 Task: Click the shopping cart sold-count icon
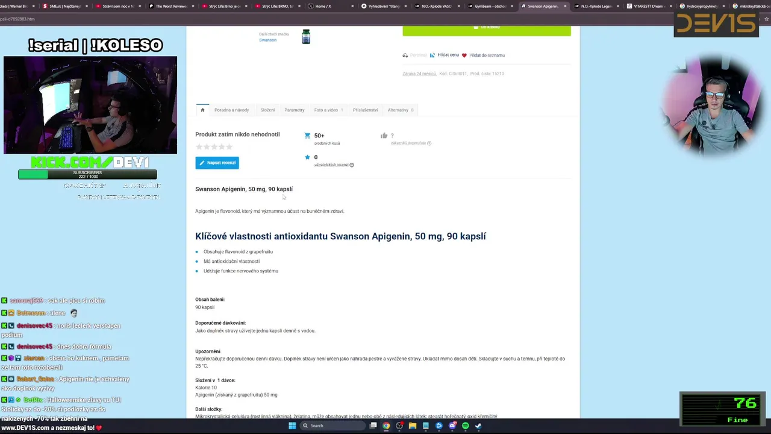pos(307,136)
